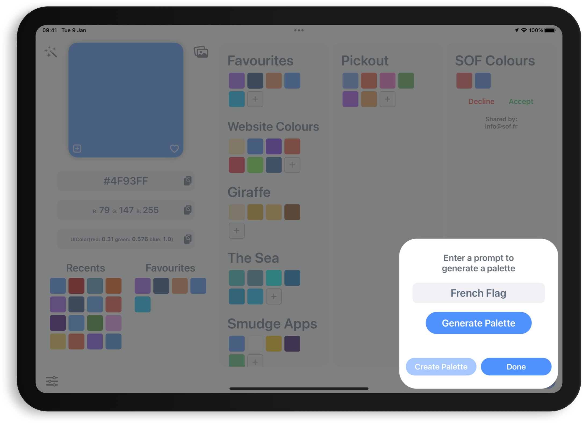Viewport: 583px width, 424px height.
Task: Pick the dark brown swatch in Giraffe
Action: coord(292,212)
